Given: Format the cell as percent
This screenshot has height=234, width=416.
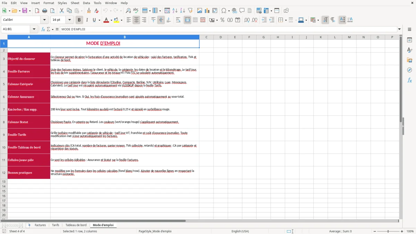Looking at the screenshot, I should coord(222,20).
